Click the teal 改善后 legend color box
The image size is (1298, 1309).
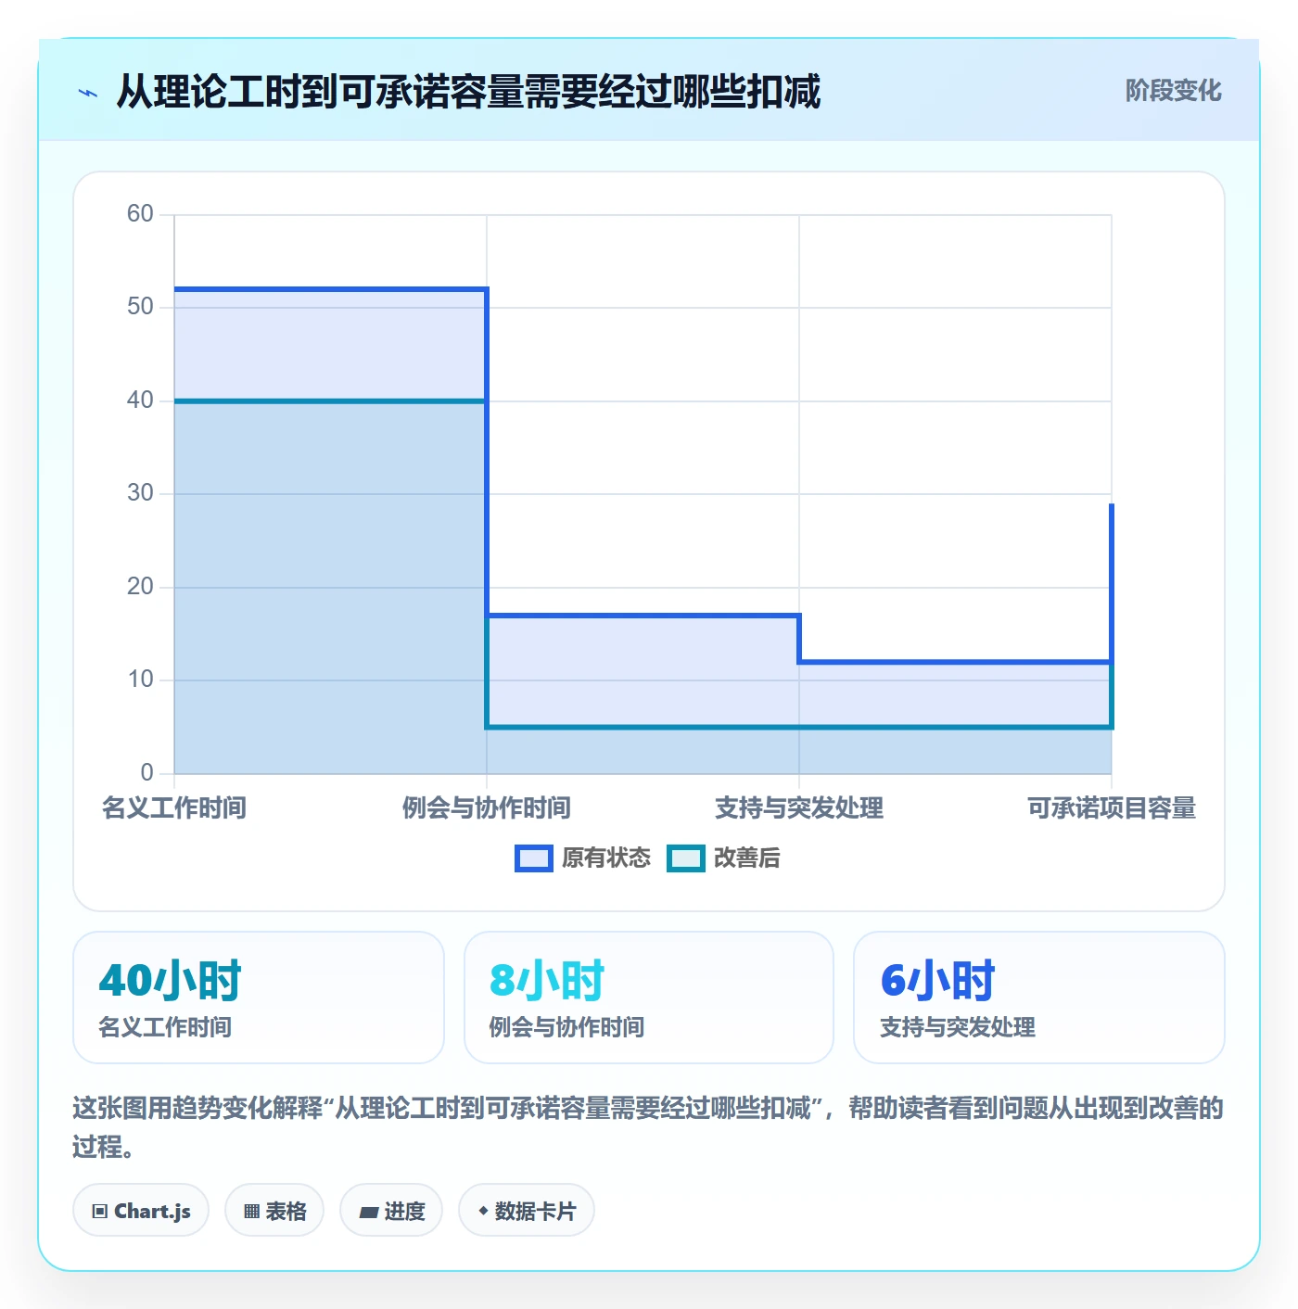pos(686,858)
